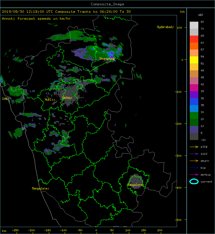Click the 200 tick on horizontal km axis
215x234 pixels.
point(160,230)
